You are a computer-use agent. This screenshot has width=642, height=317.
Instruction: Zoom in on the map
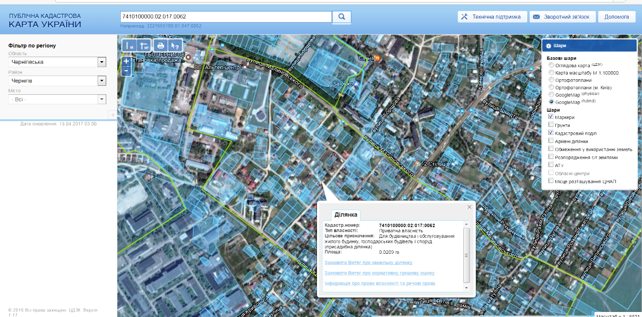click(x=126, y=61)
